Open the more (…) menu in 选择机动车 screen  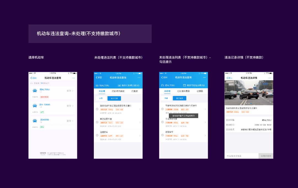tap(74, 78)
